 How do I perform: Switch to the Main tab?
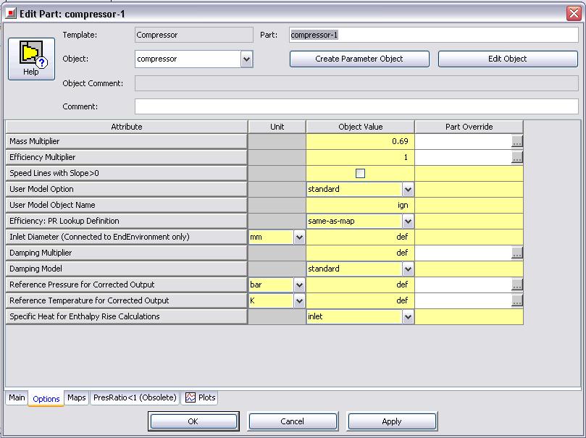point(17,397)
